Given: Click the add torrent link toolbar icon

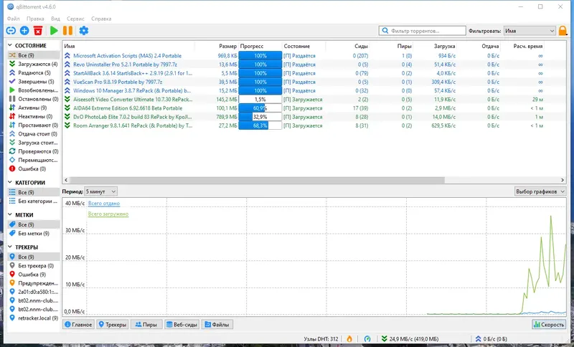Looking at the screenshot, I should click(11, 31).
